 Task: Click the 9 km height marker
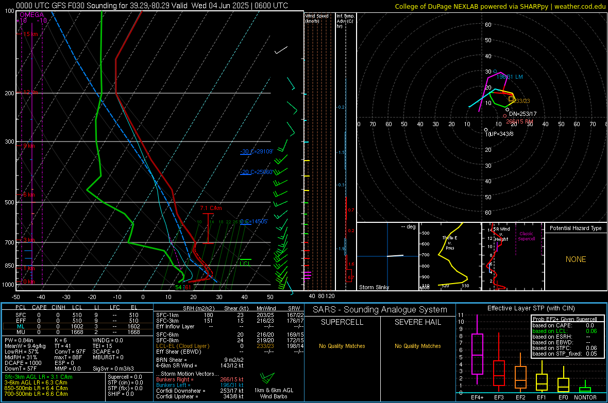tap(29, 146)
